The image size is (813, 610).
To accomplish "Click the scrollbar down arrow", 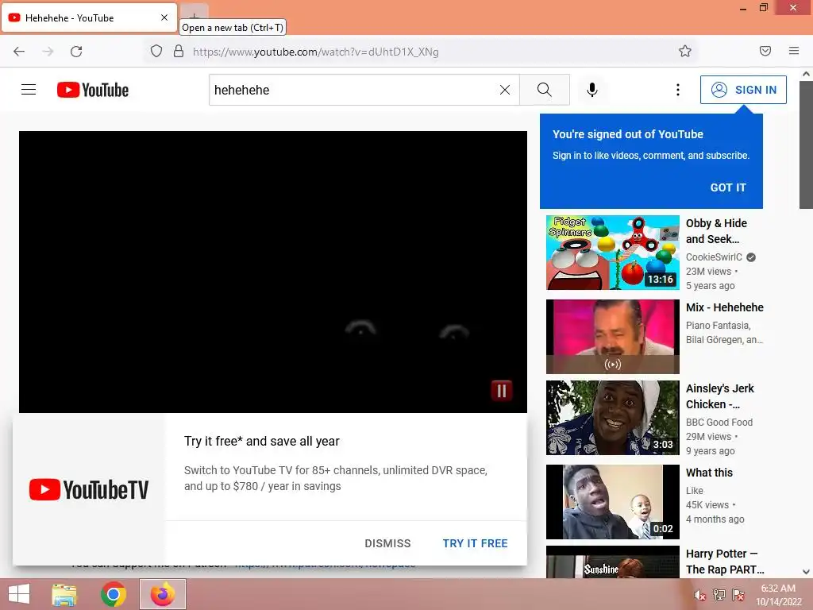I will point(807,572).
